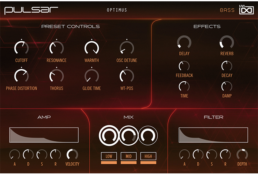Click the Glide Time knob
258x174 pixels.
click(92, 76)
